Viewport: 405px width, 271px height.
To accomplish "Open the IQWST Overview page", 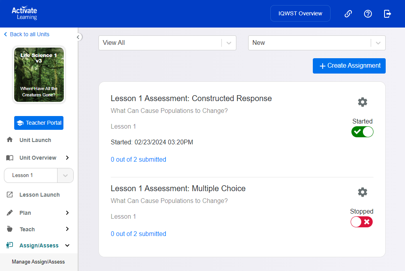I will click(300, 13).
